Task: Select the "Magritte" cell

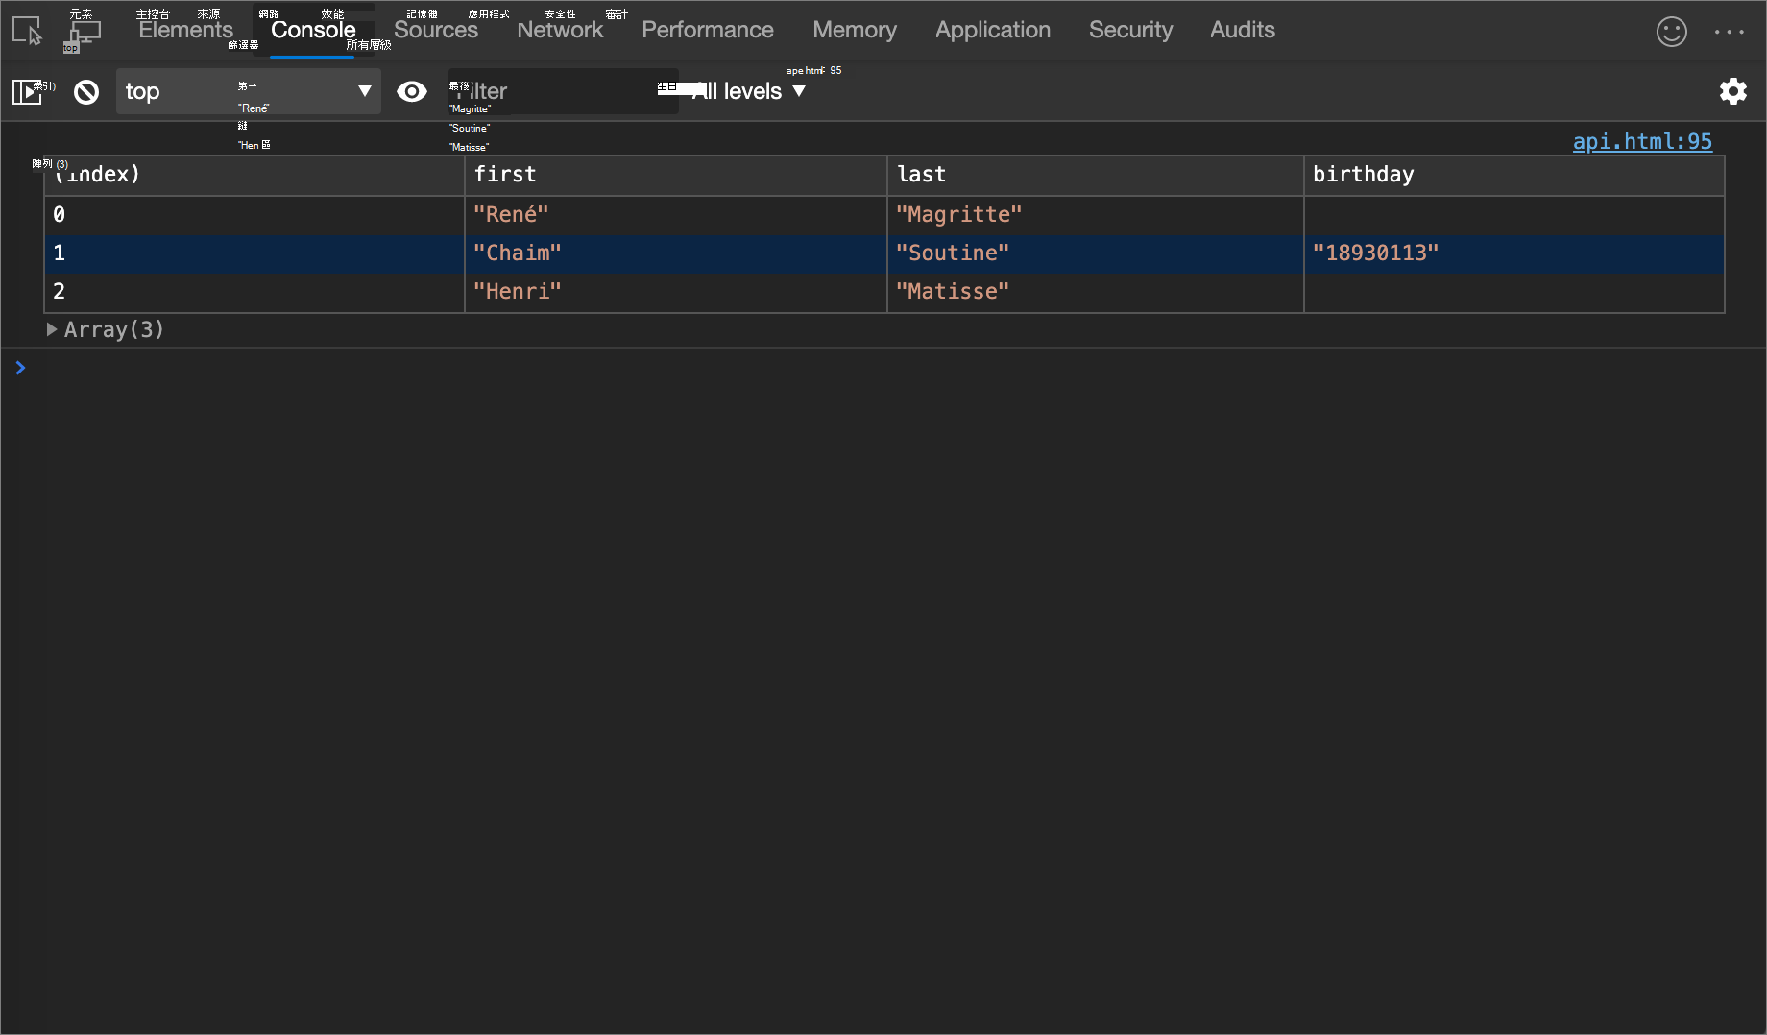Action: coord(1096,215)
